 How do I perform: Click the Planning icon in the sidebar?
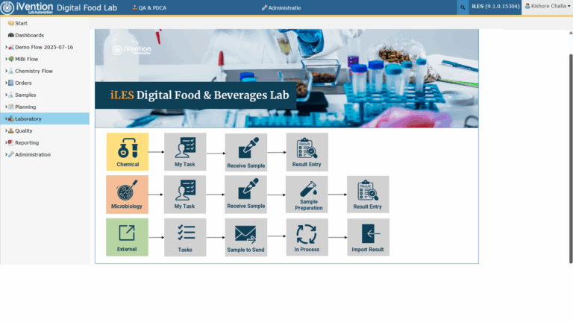(11, 107)
